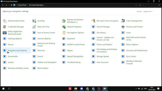Open NVIDIA Control Panel icon
This screenshot has width=162, height=91.
tap(64, 44)
